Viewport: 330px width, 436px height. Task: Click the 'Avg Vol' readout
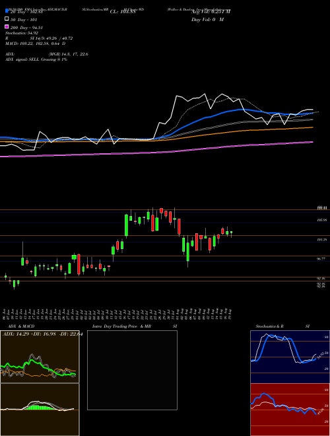(211, 12)
